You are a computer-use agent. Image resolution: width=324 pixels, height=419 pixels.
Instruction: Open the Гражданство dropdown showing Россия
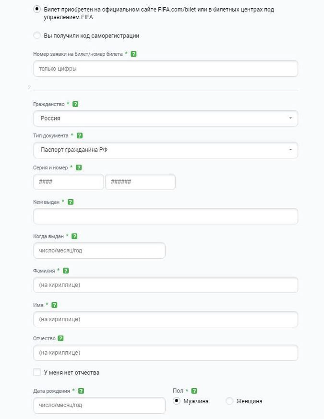pyautogui.click(x=166, y=119)
